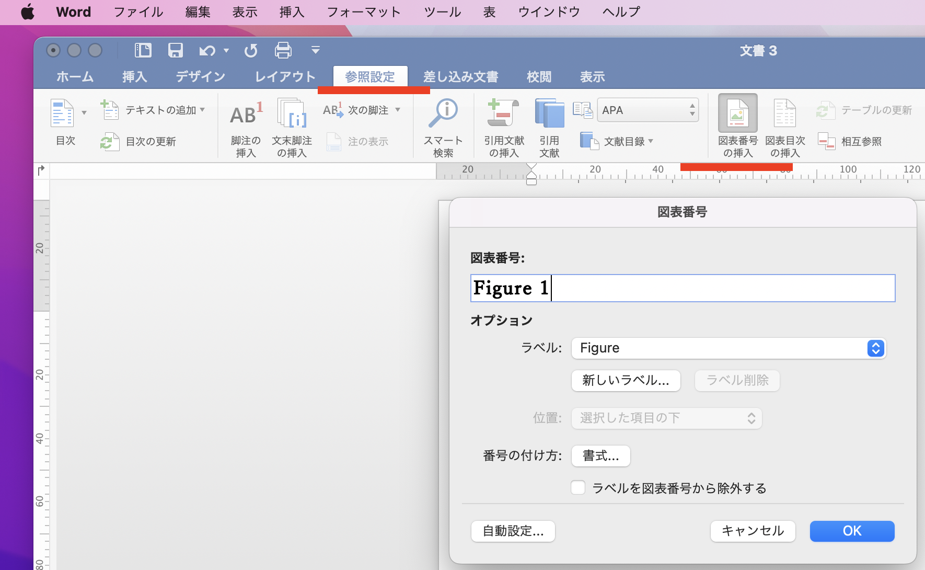Open the APA citation style dropdown
Image resolution: width=925 pixels, height=570 pixels.
click(x=648, y=110)
